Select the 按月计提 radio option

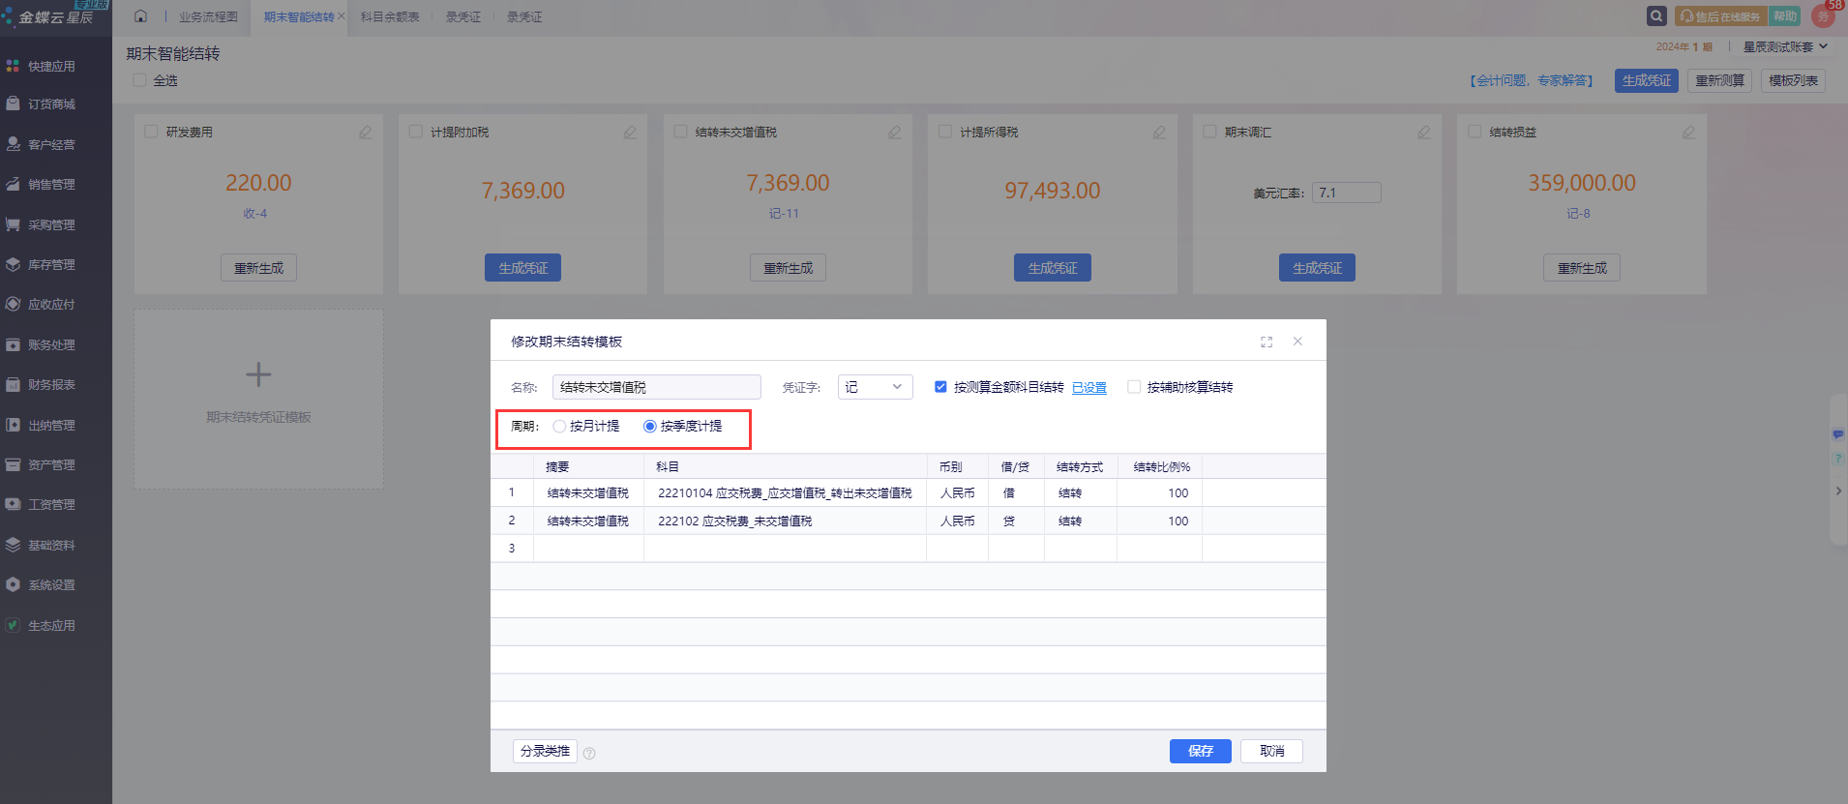tap(559, 426)
